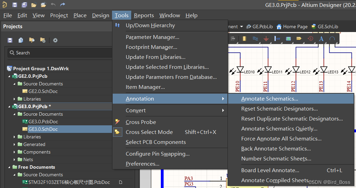
Task: Select the Place Port D1 icon
Action: pyautogui.click(x=299, y=39)
